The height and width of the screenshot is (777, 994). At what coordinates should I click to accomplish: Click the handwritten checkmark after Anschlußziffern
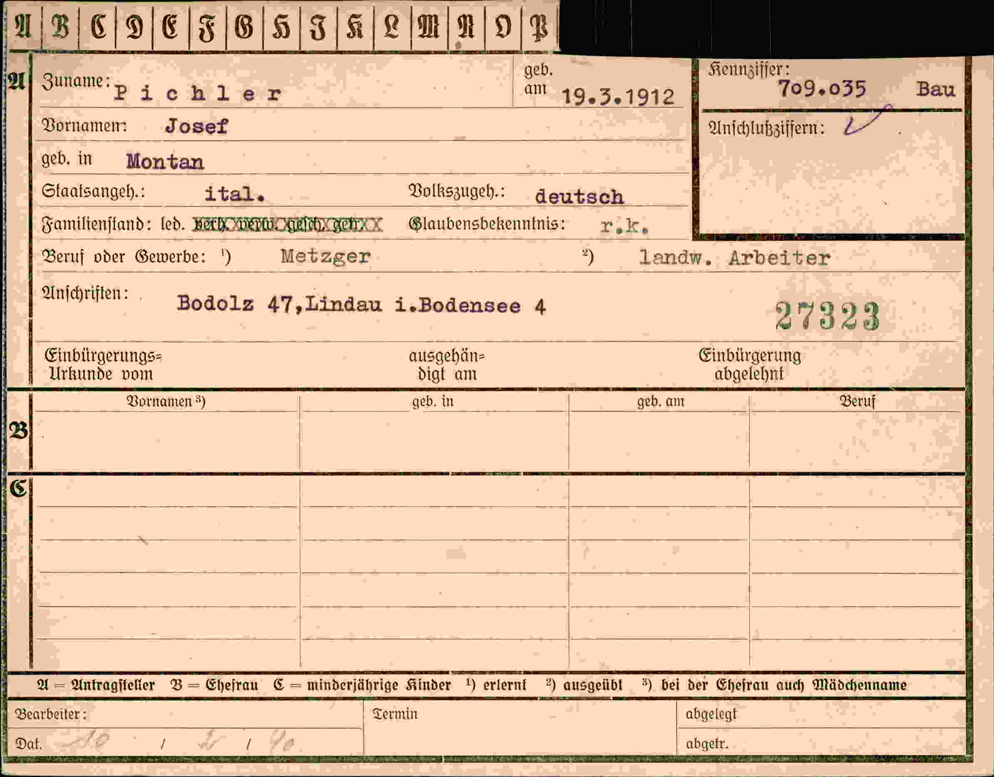click(x=867, y=121)
